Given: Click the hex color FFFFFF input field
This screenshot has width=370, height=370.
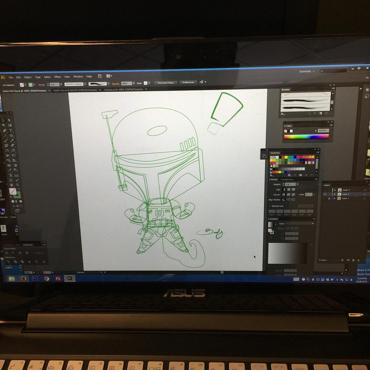Looking at the screenshot, I should (x=323, y=131).
